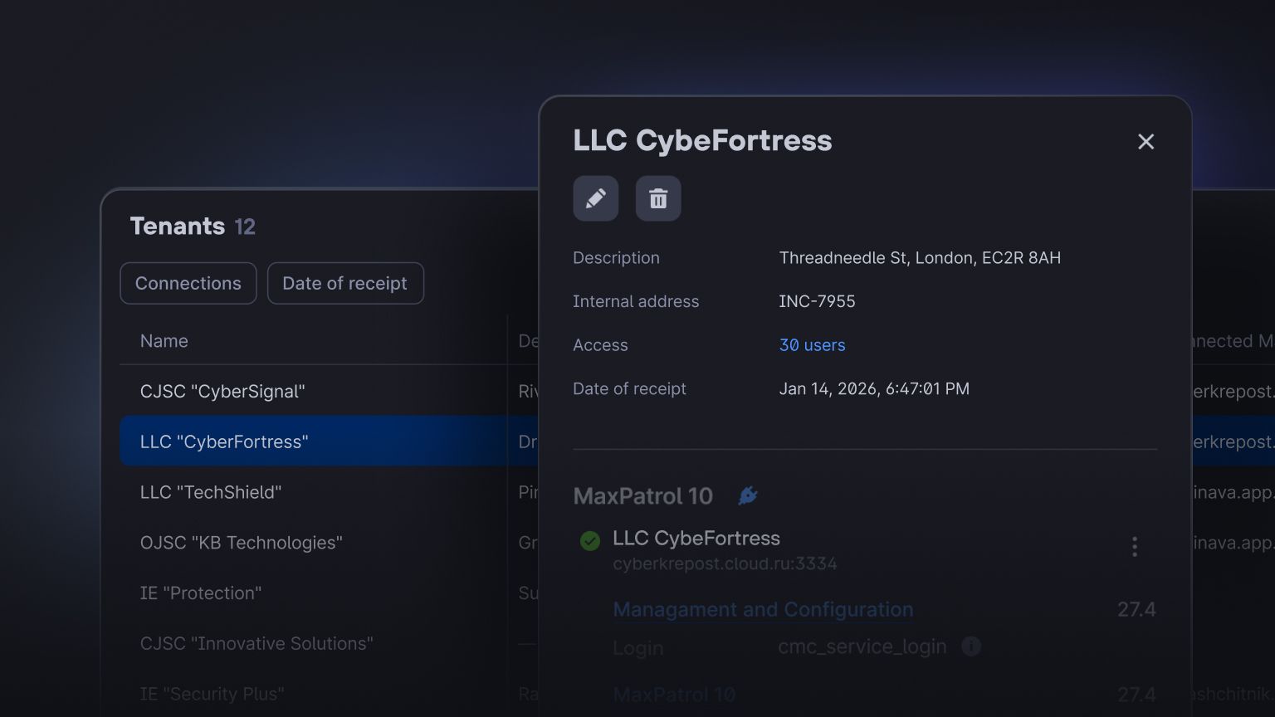Open the Connections filter

188,283
